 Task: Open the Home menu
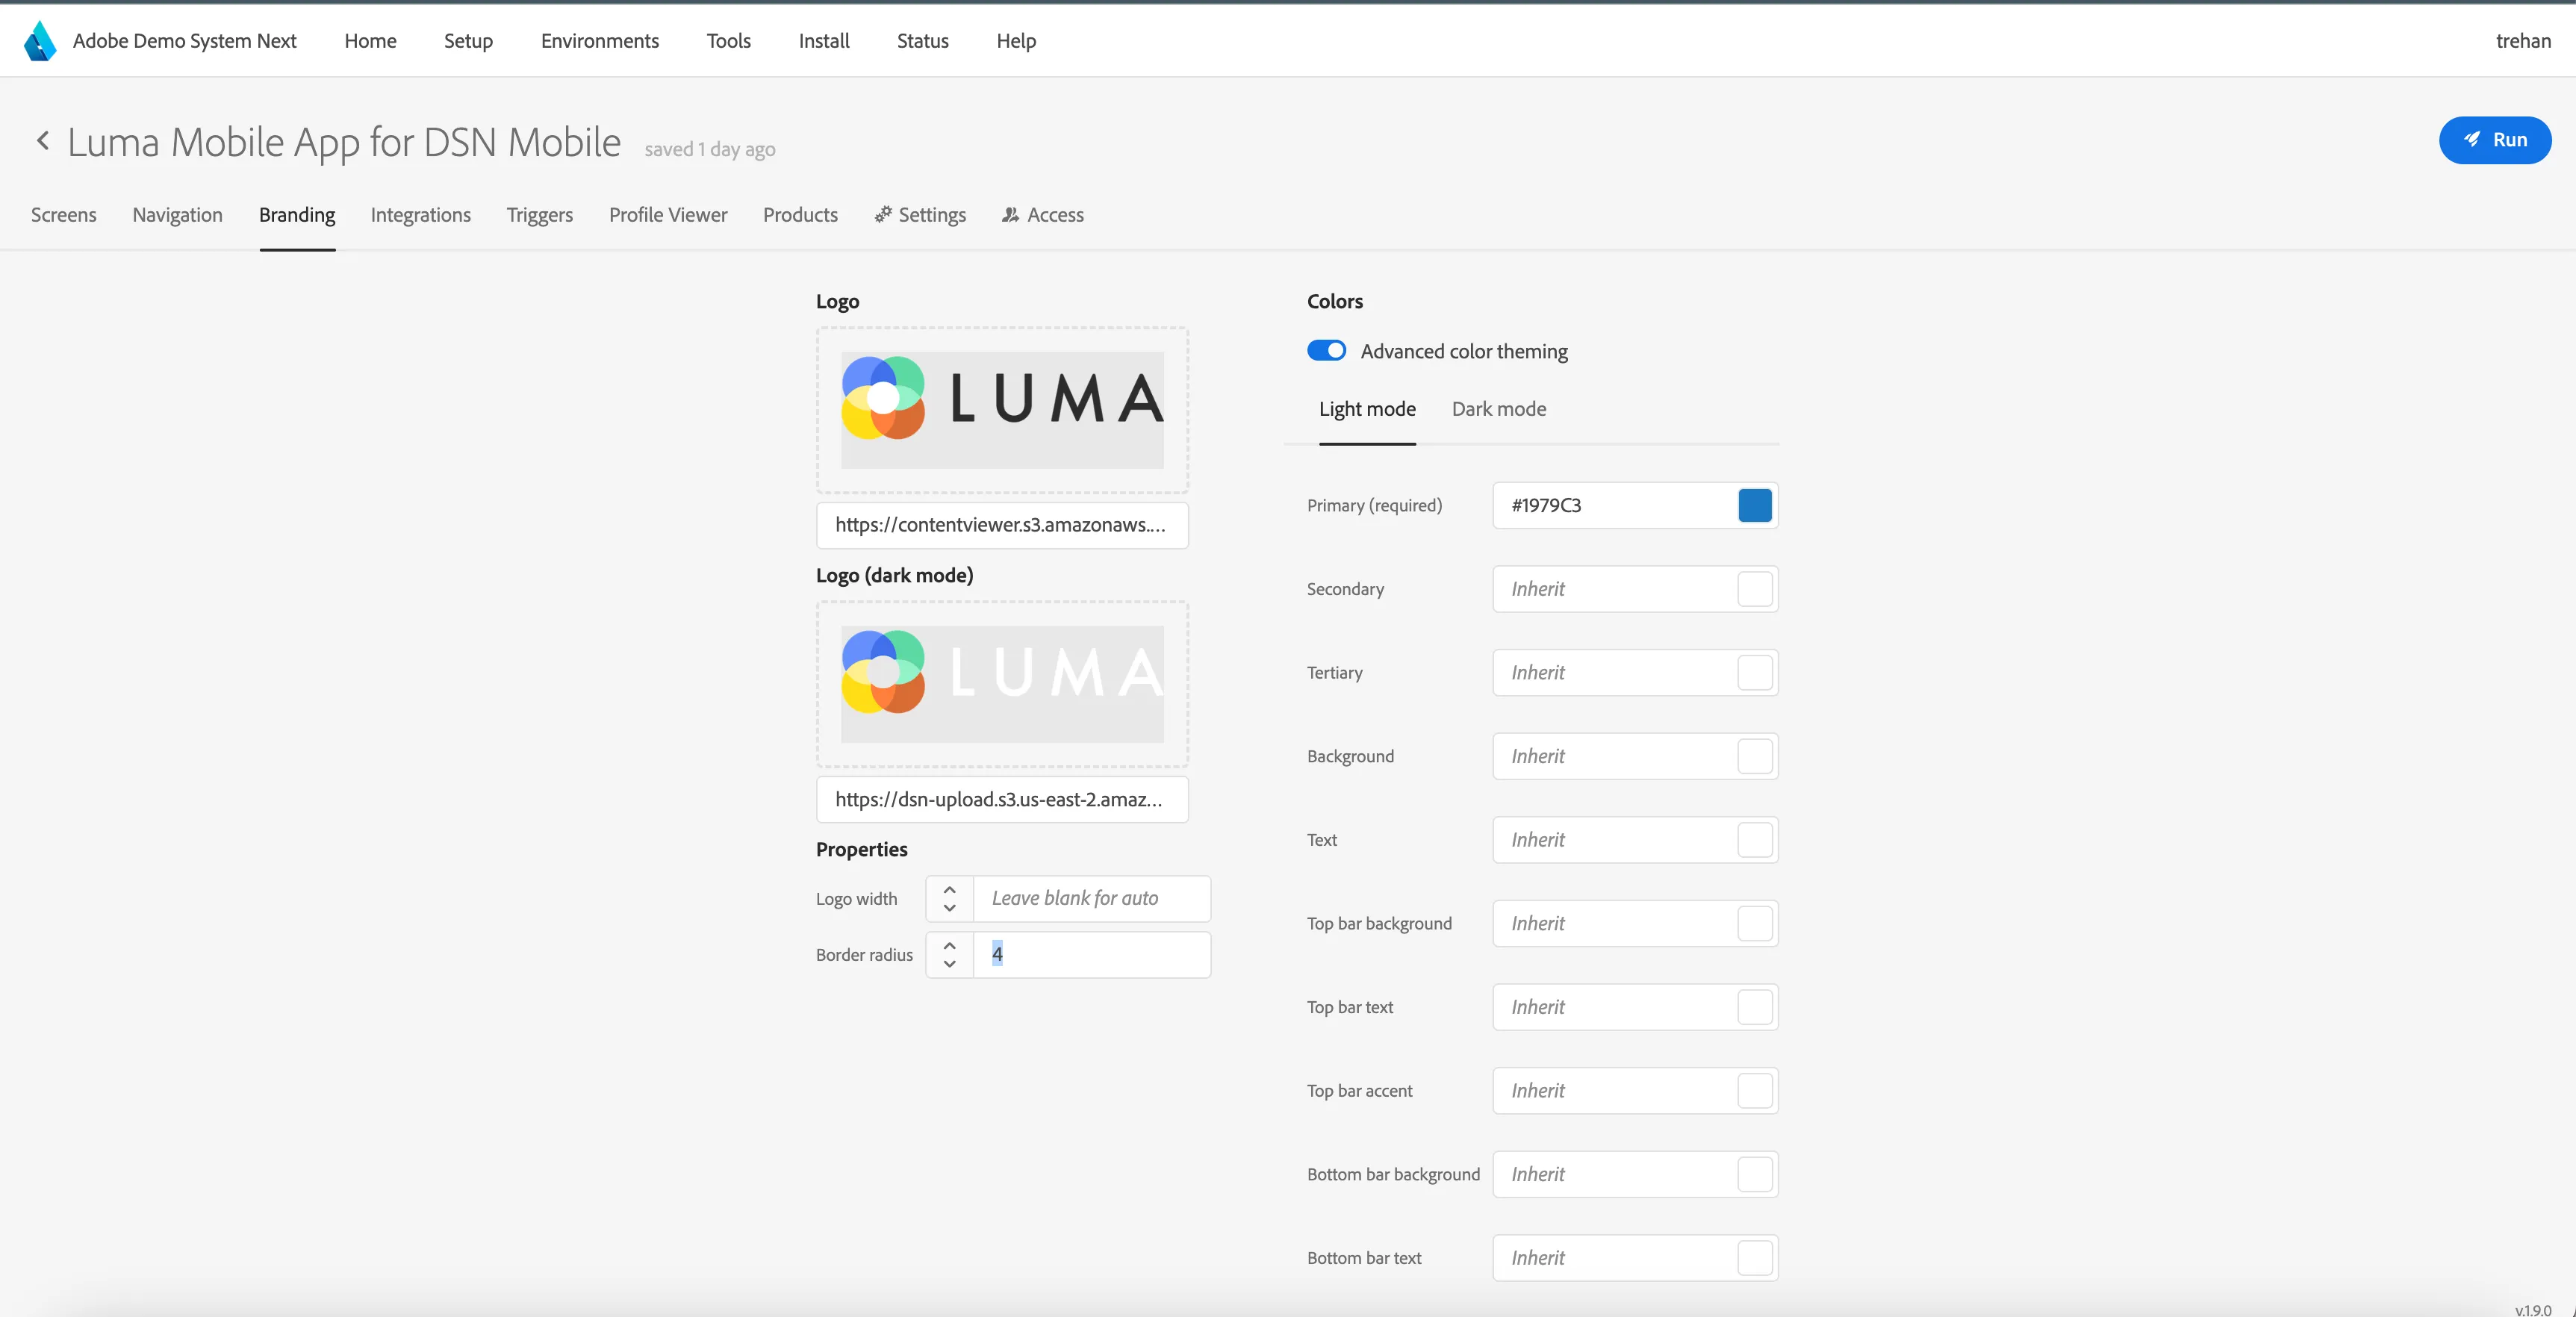point(370,41)
